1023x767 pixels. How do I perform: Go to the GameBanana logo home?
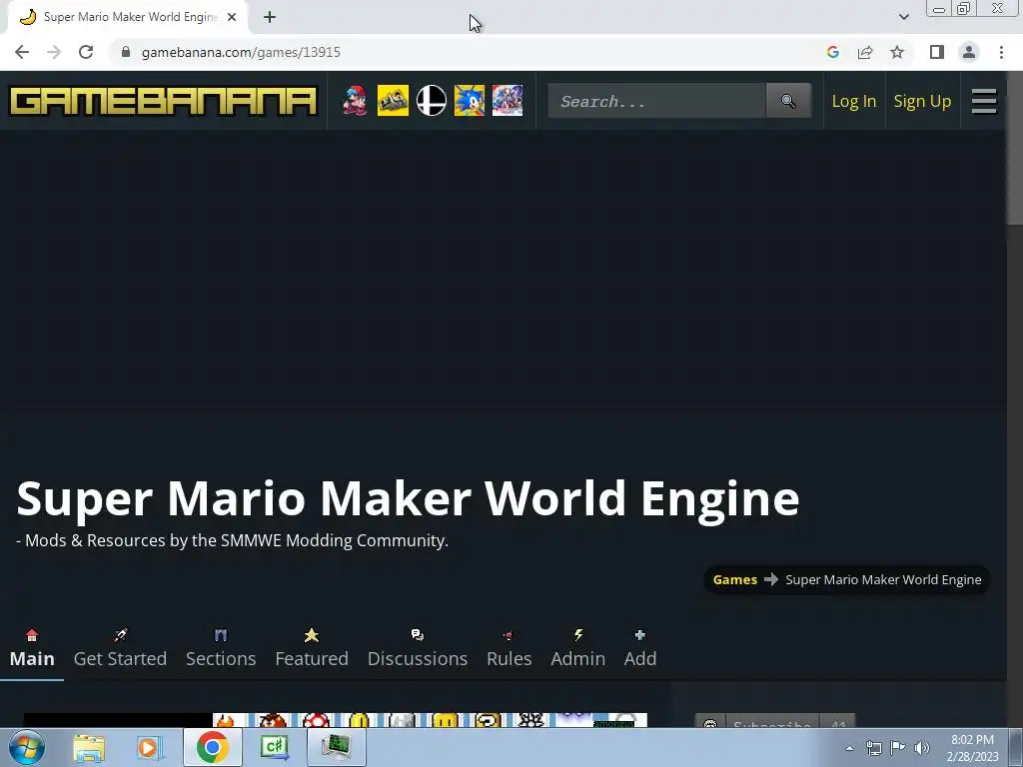point(163,101)
